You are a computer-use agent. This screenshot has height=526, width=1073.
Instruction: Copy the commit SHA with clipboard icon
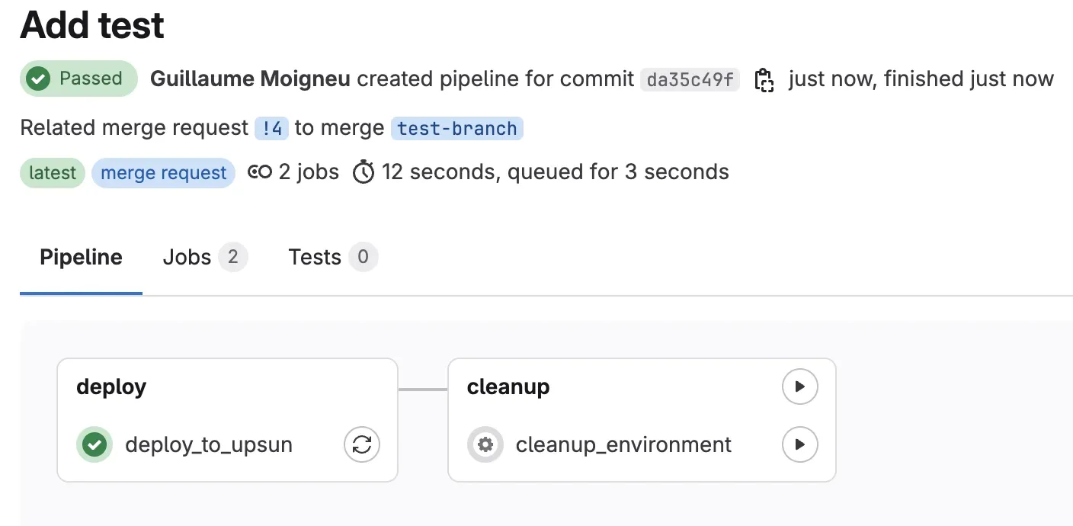[764, 79]
